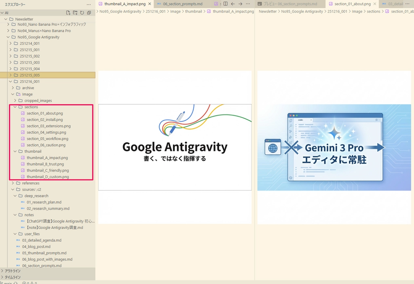Refresh the Explorer file tree
This screenshot has height=284, width=414.
click(82, 13)
